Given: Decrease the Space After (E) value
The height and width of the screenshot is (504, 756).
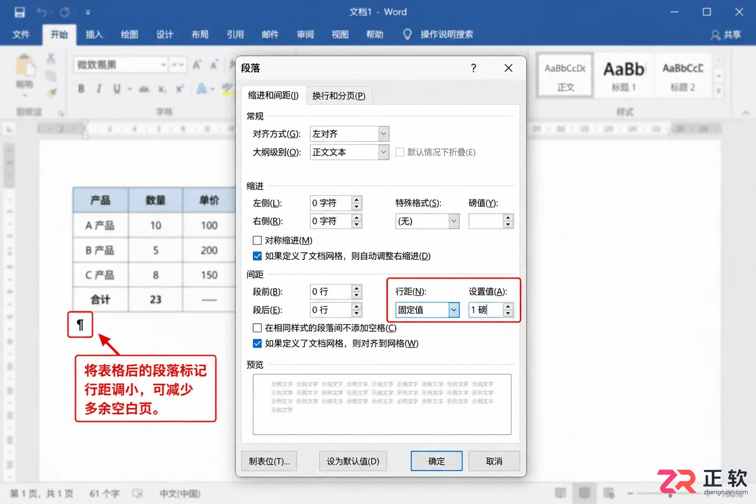Looking at the screenshot, I should (356, 313).
